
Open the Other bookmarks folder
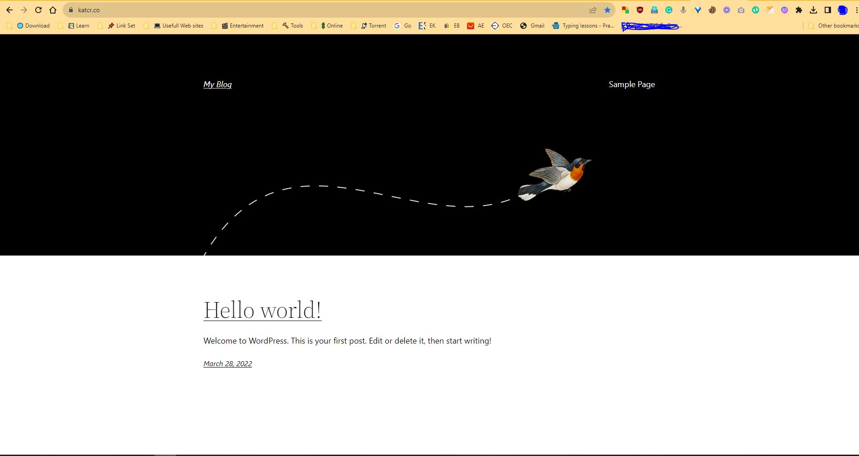[833, 26]
